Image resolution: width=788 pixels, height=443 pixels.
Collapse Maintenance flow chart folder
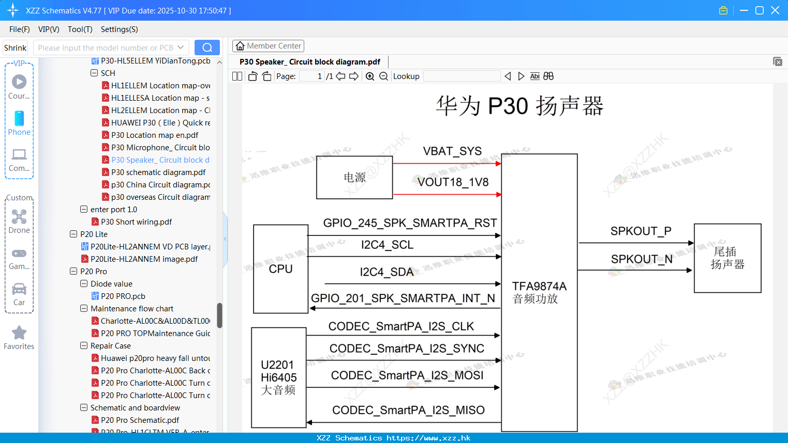[x=84, y=308]
